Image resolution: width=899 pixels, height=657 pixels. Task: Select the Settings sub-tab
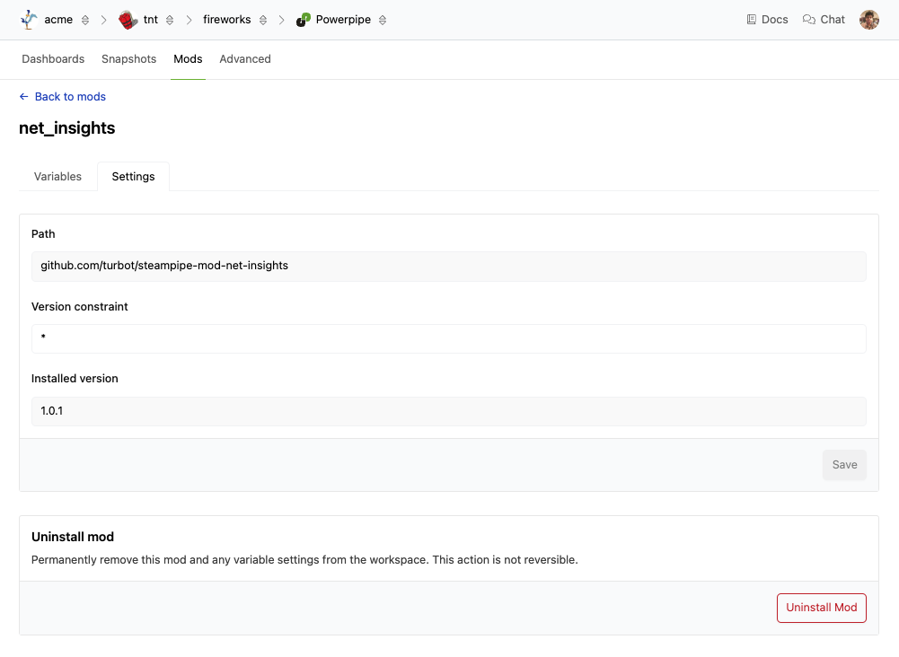pos(133,177)
